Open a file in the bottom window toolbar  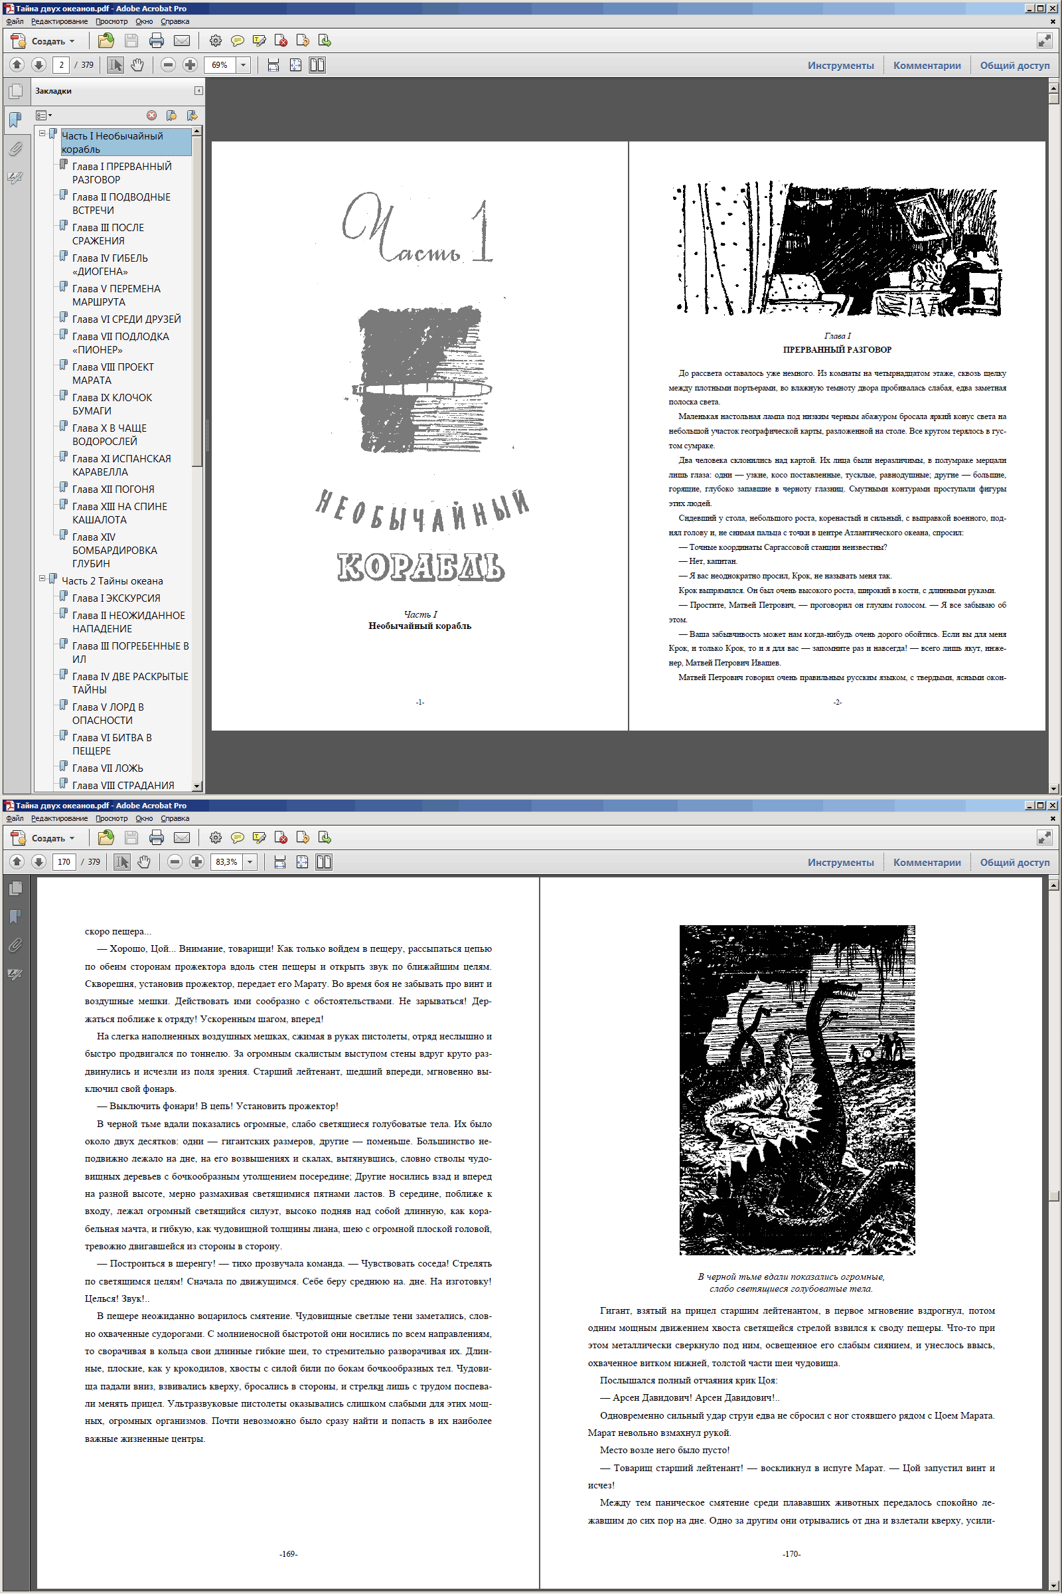106,838
